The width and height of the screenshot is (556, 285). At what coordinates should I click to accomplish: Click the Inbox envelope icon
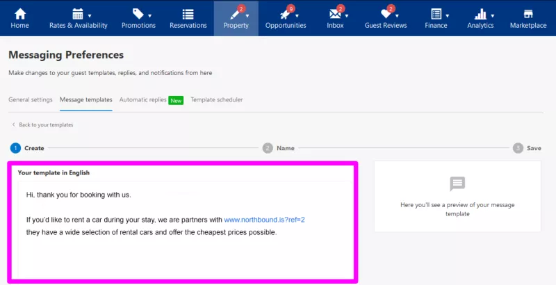[x=335, y=14]
